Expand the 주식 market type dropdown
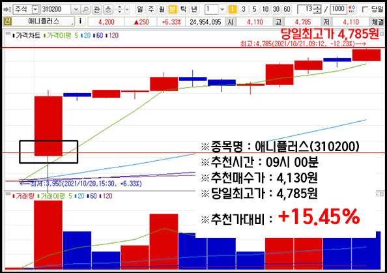Viewport: 387px width, 273px height. click(36, 9)
